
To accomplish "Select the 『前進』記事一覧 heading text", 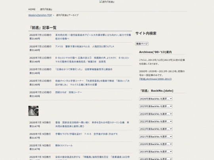I will [43, 28].
